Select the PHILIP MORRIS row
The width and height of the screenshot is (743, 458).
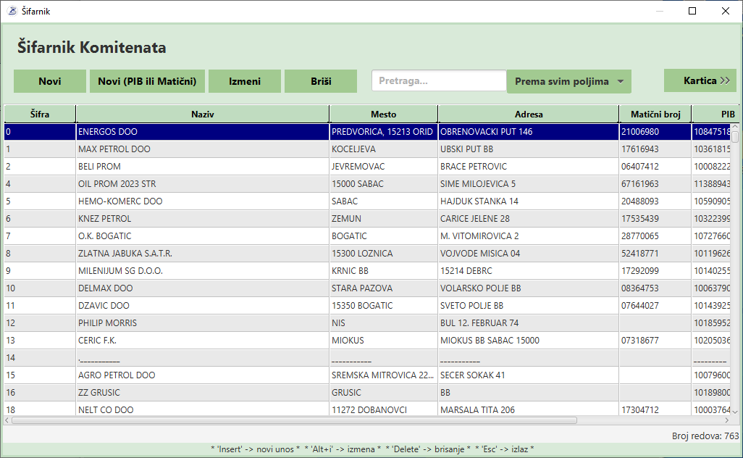[203, 323]
